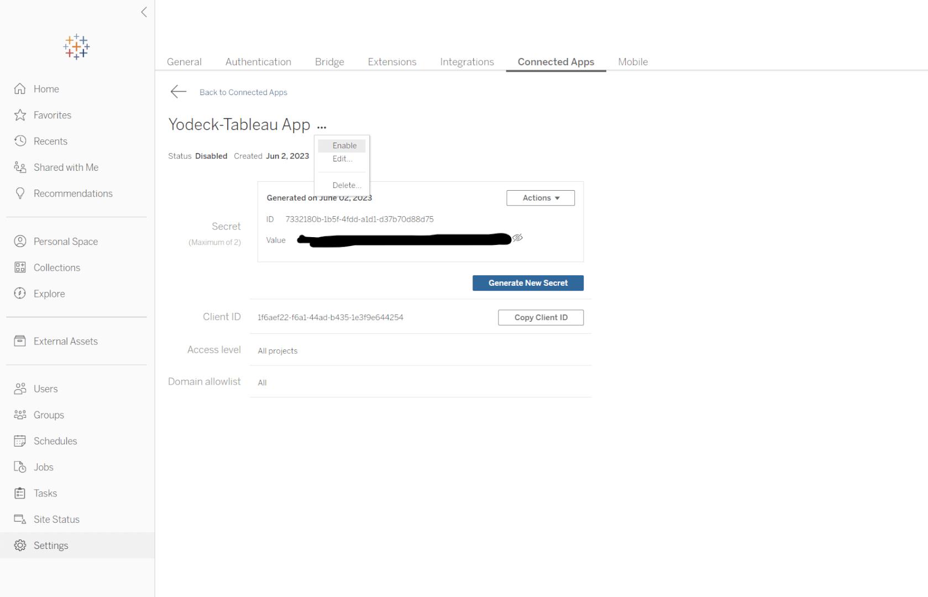
Task: Select Favorites in the sidebar
Action: click(51, 115)
